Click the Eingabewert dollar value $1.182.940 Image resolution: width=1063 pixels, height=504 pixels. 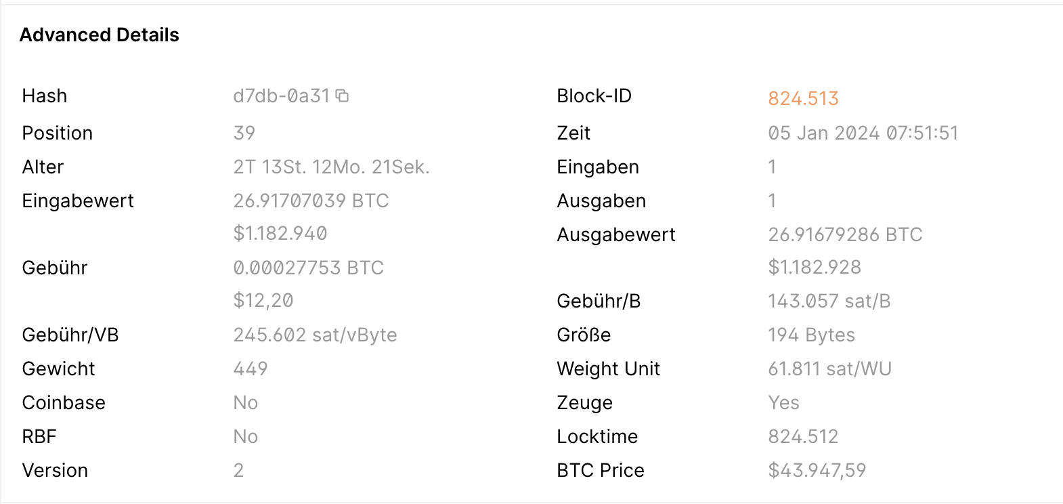point(280,233)
